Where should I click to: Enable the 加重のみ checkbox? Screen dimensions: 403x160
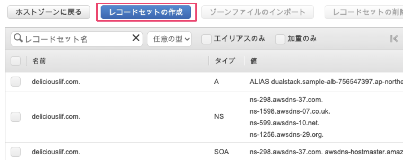[280, 39]
